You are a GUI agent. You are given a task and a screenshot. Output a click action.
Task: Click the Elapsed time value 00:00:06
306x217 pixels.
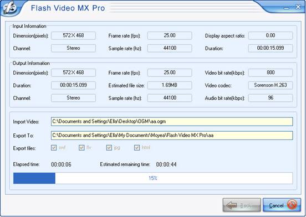(61, 164)
